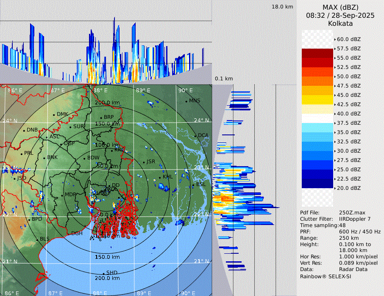
Task: Click the Kolkata radar name text
Action: (x=340, y=23)
